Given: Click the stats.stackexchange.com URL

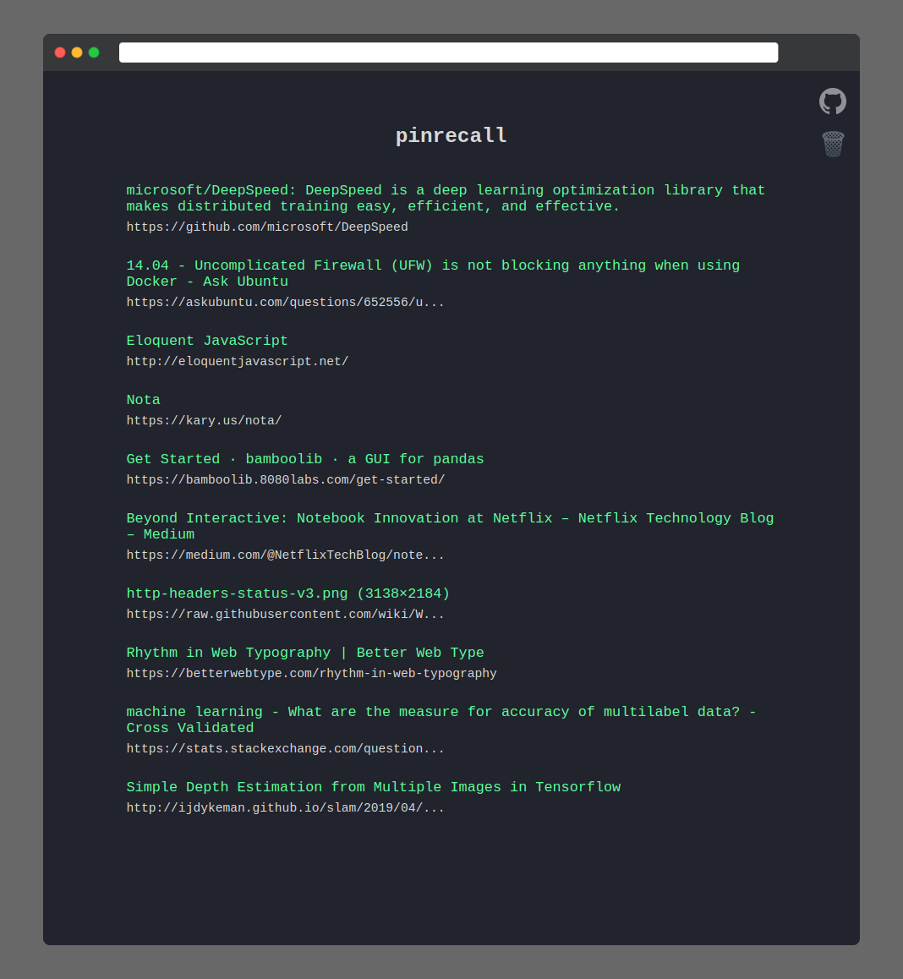Looking at the screenshot, I should tap(286, 748).
